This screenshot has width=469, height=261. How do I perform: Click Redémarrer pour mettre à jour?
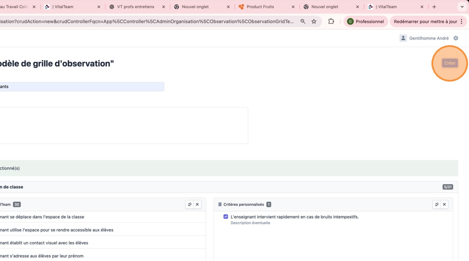coord(425,21)
